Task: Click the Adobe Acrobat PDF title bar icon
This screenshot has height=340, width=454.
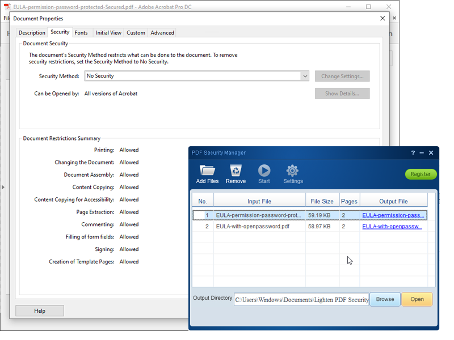Action: pos(7,6)
